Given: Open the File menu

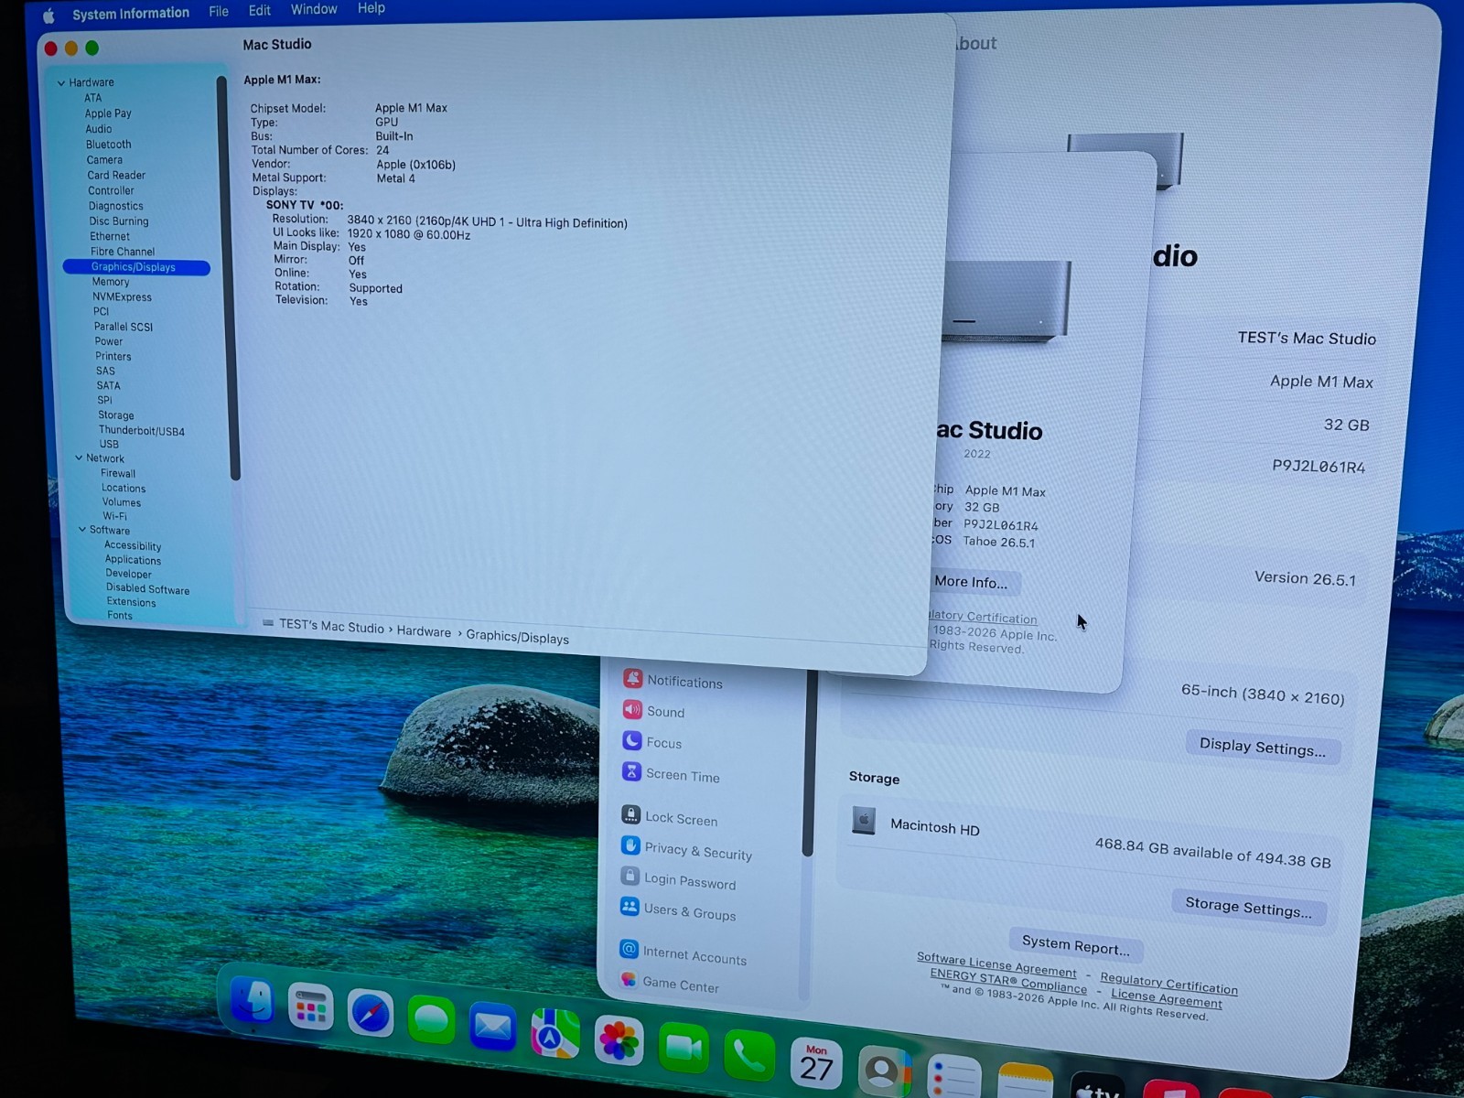Looking at the screenshot, I should click(x=219, y=12).
